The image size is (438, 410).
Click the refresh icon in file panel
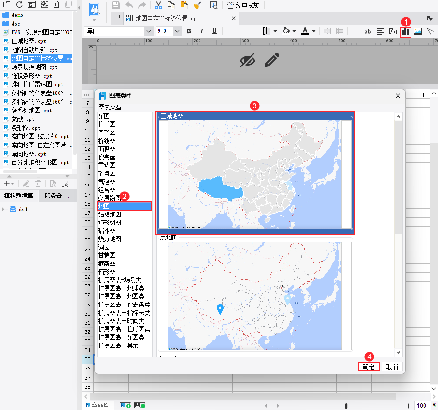19,4
